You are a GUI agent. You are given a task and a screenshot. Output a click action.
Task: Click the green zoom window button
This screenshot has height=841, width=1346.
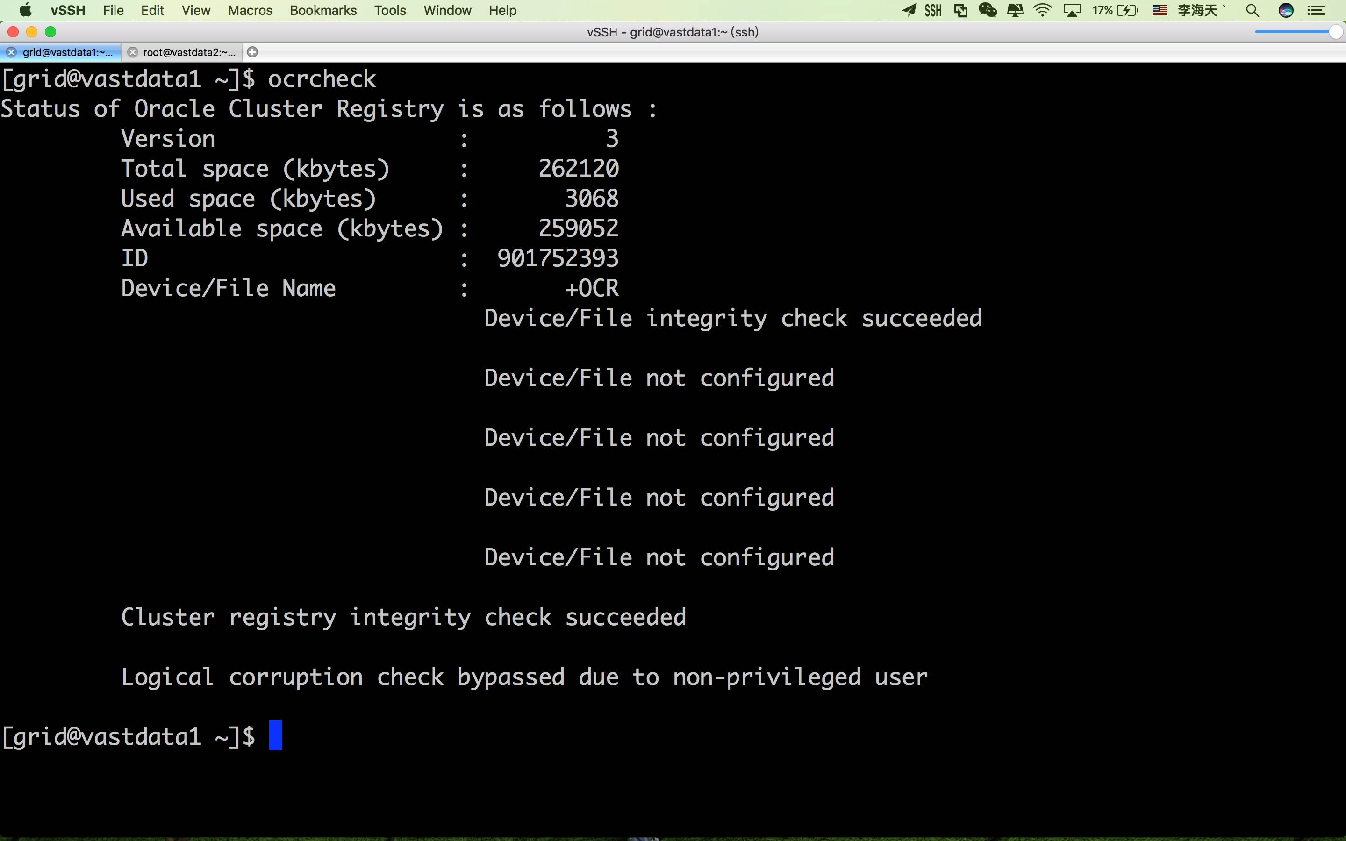[50, 32]
